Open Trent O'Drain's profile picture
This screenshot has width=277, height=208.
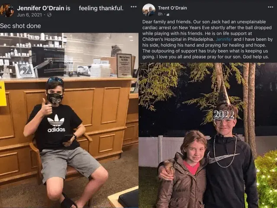(x=149, y=10)
